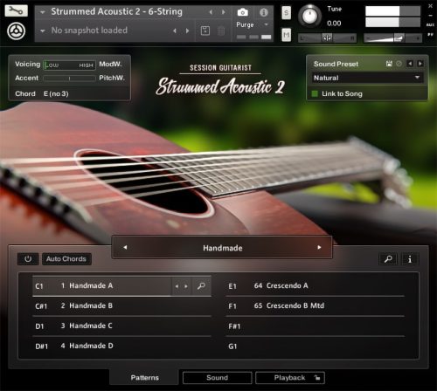Step to previous pattern in C1 slot

[177, 286]
